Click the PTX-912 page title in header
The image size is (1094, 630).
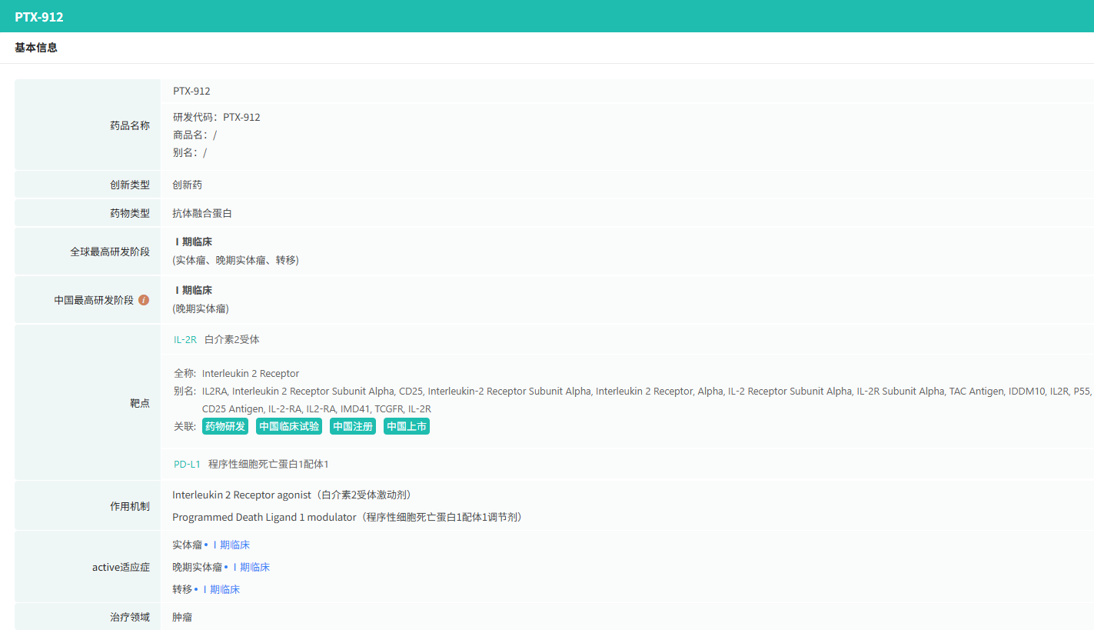click(39, 16)
